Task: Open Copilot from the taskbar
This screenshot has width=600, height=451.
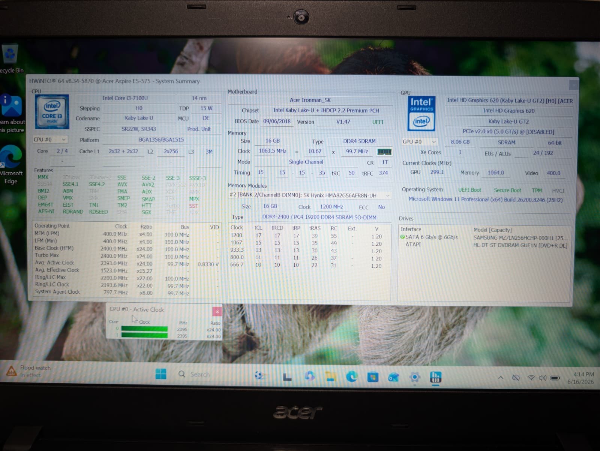Action: click(309, 376)
